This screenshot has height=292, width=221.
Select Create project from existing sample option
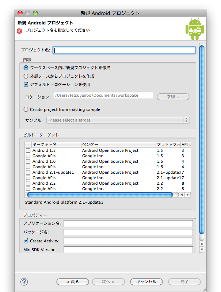pyautogui.click(x=26, y=109)
